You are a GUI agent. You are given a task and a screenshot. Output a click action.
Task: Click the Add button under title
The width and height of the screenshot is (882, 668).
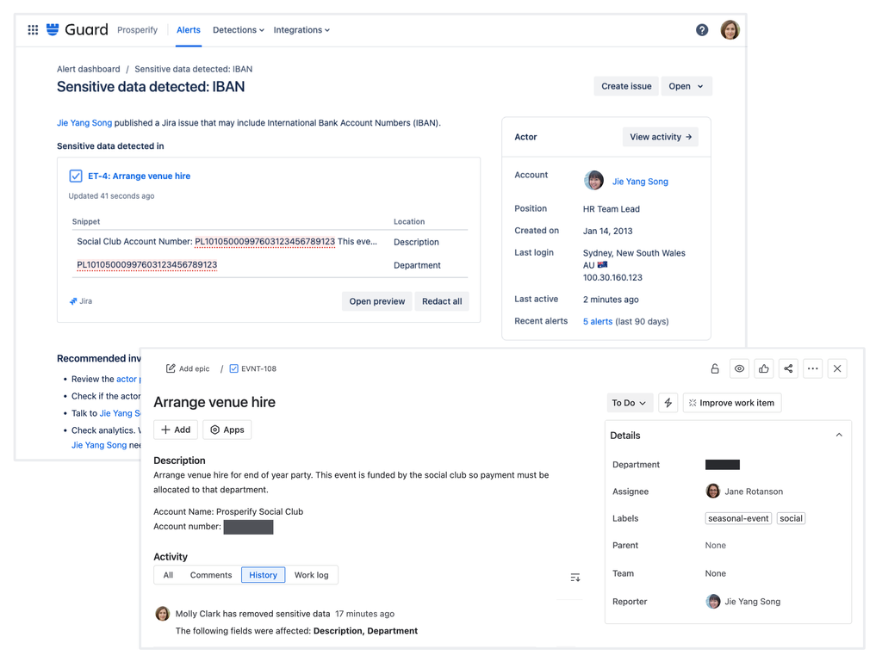click(176, 430)
